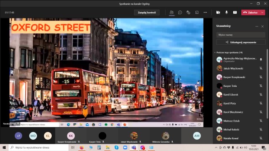Click muted mic icon beside Mateusz Dziub
Screen dimensions: 269x151
click(x=261, y=121)
